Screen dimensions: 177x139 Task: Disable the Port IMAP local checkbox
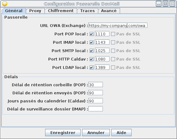tap(91, 43)
